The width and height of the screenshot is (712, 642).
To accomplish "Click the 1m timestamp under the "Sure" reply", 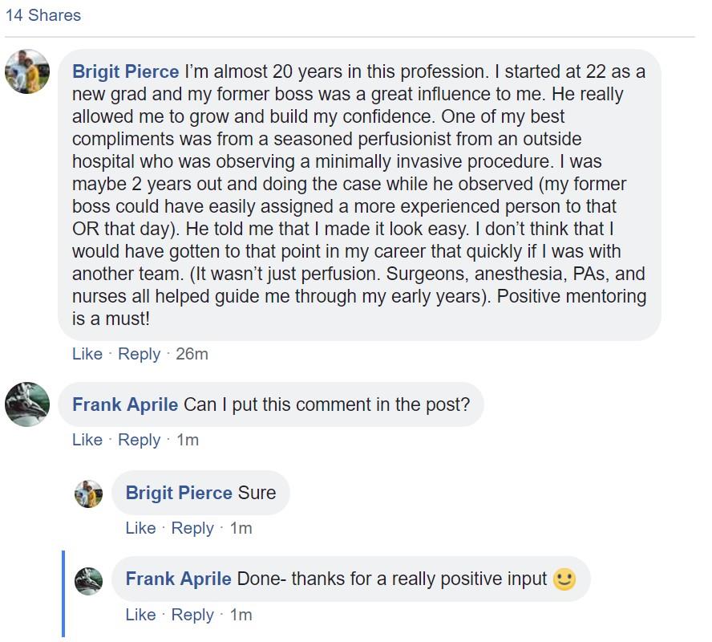I will pyautogui.click(x=241, y=528).
